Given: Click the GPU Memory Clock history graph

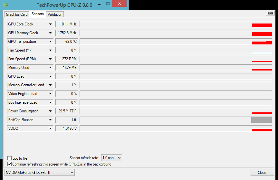Looking at the screenshot, I should tap(176, 33).
